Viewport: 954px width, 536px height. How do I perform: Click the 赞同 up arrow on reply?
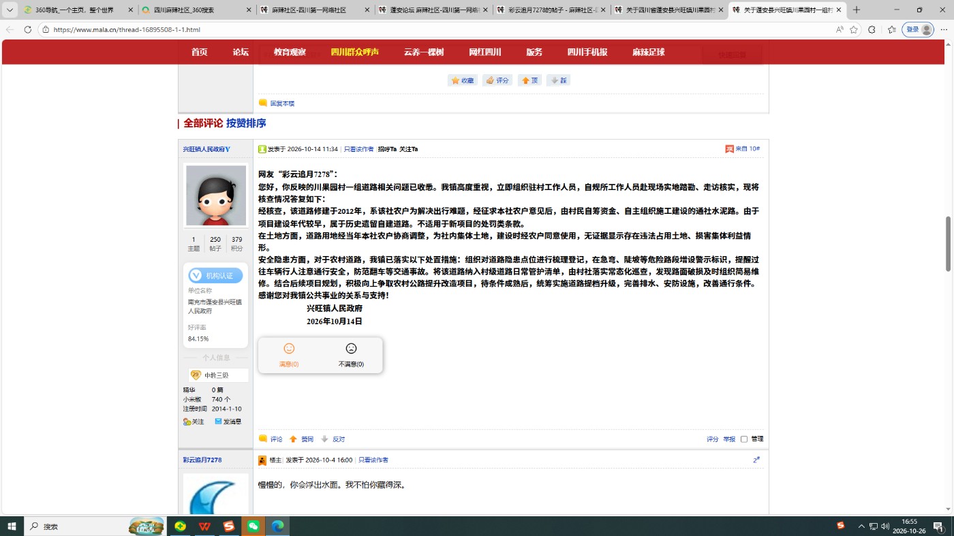pyautogui.click(x=301, y=439)
